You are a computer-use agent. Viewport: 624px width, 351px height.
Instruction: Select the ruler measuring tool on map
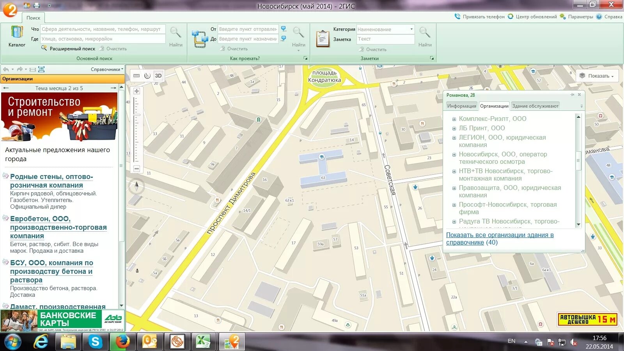136,76
